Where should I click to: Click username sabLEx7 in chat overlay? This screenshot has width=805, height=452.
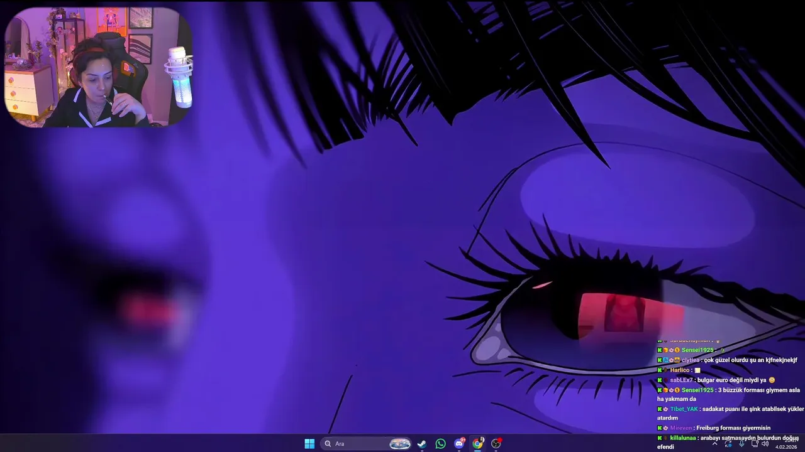681,380
